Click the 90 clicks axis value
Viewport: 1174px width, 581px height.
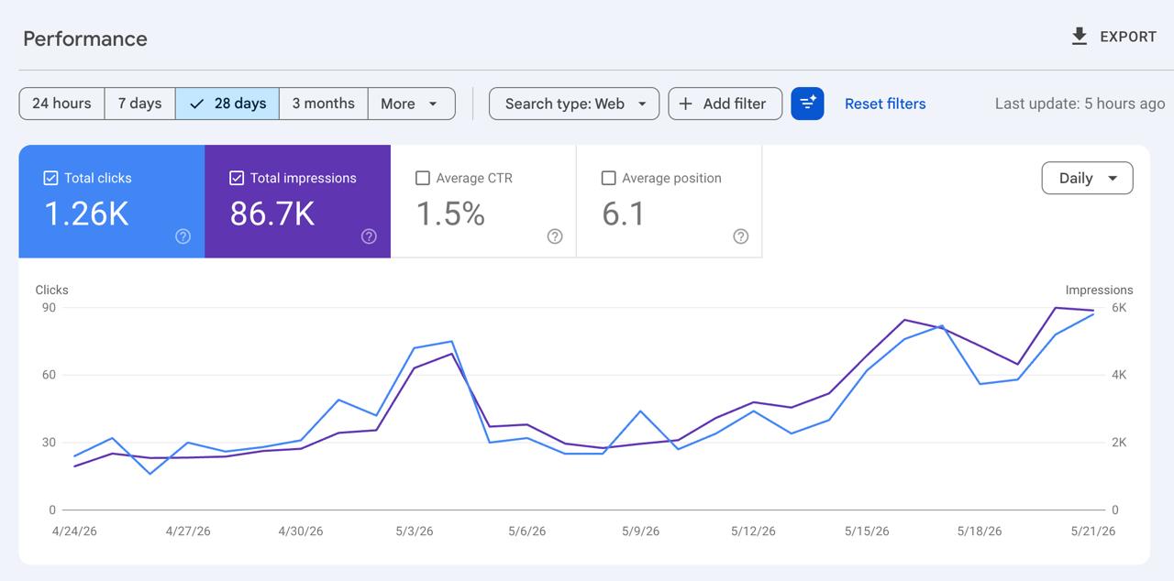click(49, 308)
